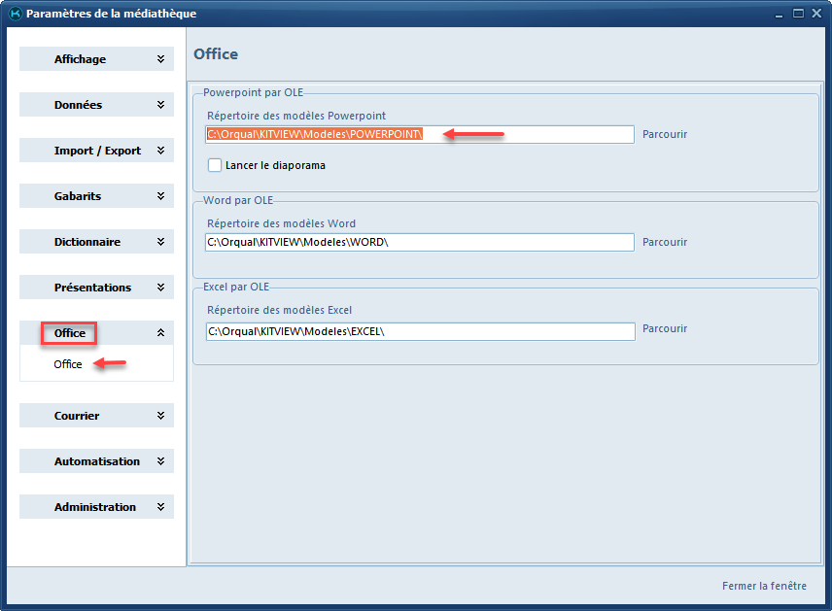Click Fermer la fenêtre to close settings
This screenshot has height=611, width=832.
(764, 586)
